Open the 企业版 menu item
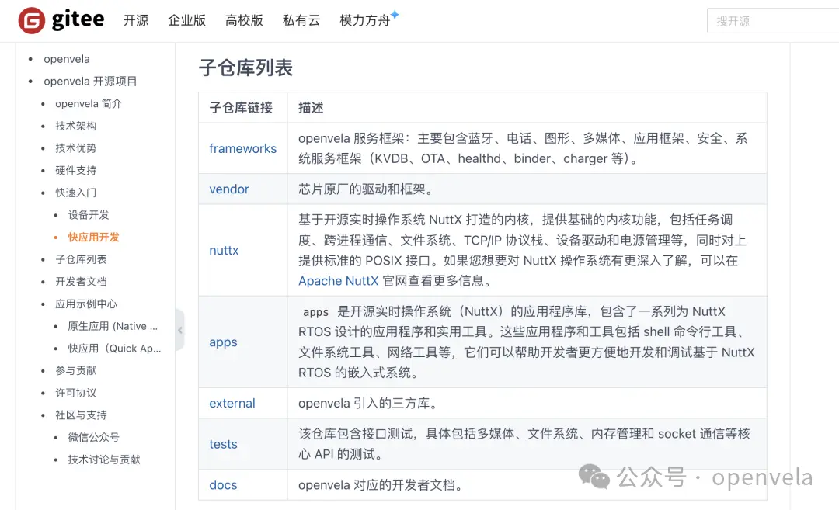This screenshot has height=510, width=839. click(x=186, y=20)
